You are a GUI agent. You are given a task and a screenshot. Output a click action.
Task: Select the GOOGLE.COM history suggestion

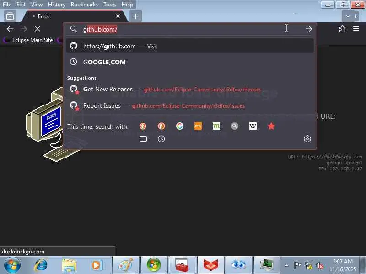(190, 62)
